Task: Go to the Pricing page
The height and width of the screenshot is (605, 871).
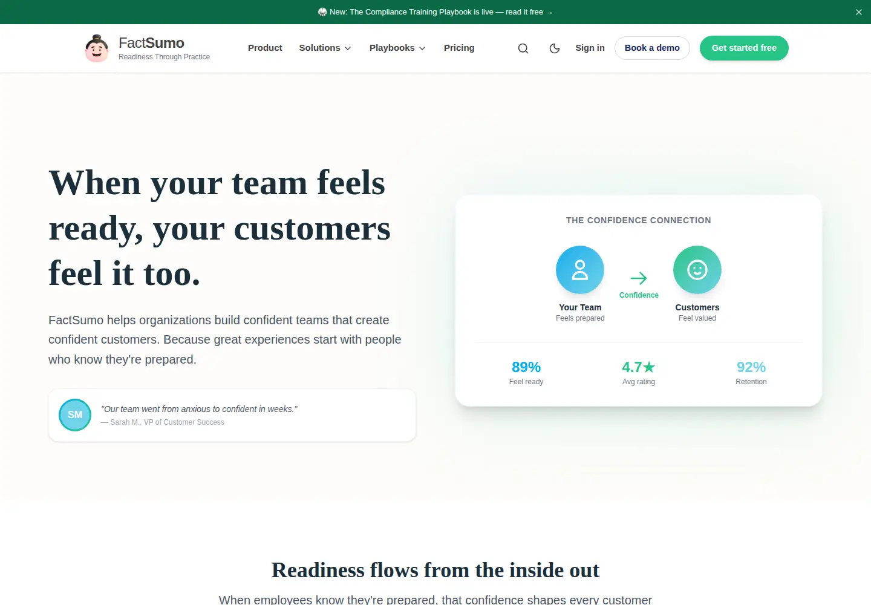Action: pos(459,48)
